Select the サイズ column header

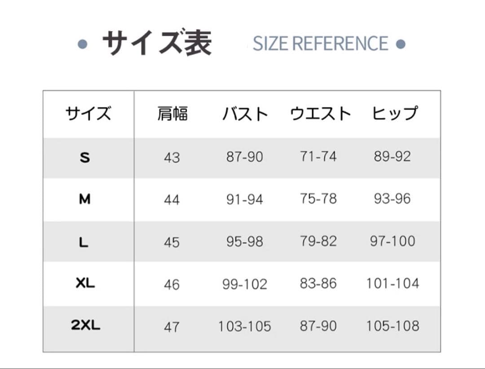tap(88, 114)
